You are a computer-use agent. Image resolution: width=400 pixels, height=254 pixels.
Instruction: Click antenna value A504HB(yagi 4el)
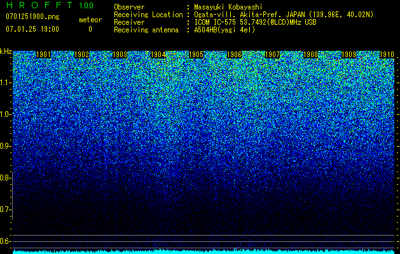click(224, 30)
